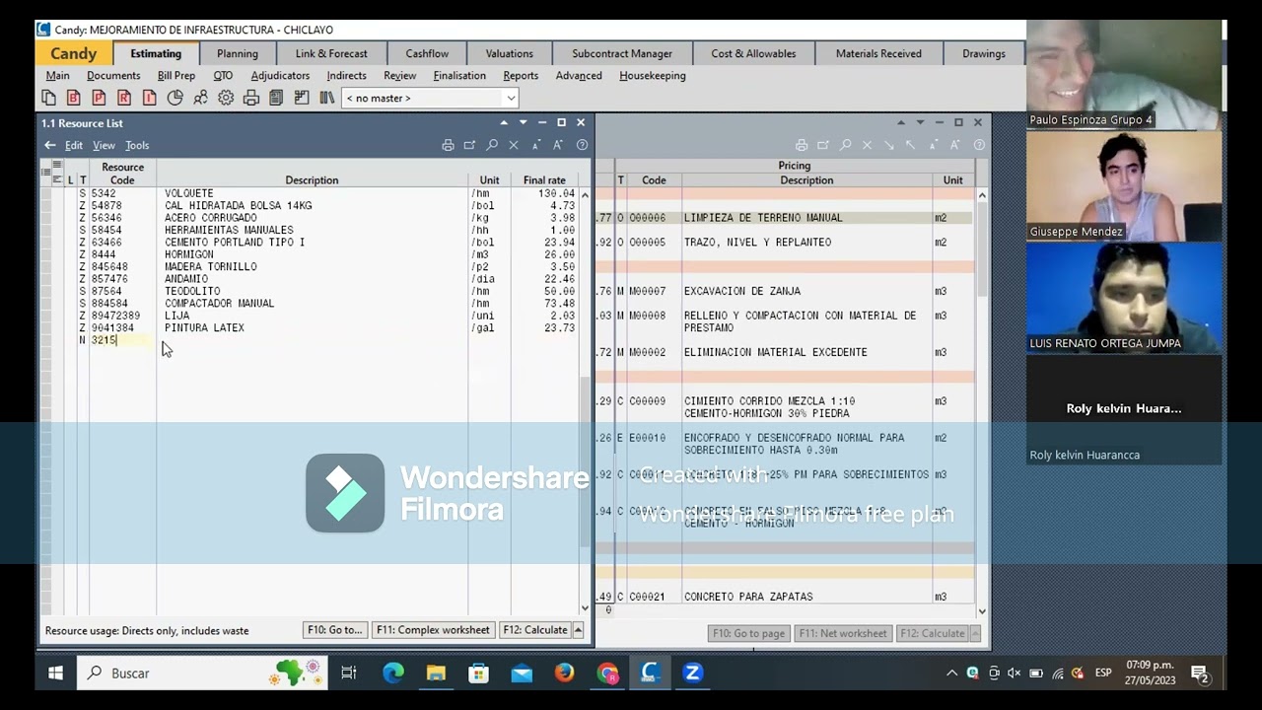The width and height of the screenshot is (1262, 710).
Task: Click the printer icon in main toolbar
Action: pos(251,98)
